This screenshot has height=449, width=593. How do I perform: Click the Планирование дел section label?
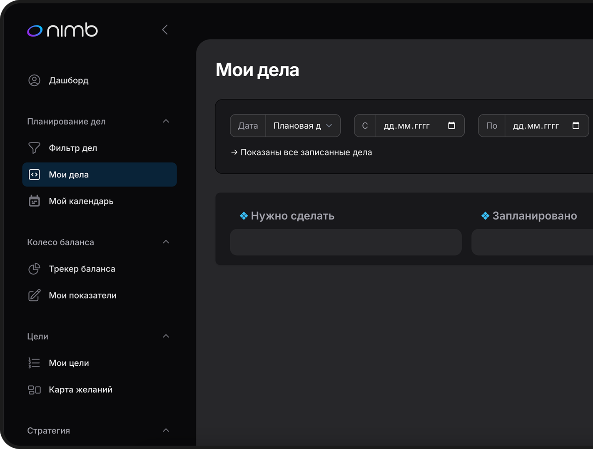point(66,122)
